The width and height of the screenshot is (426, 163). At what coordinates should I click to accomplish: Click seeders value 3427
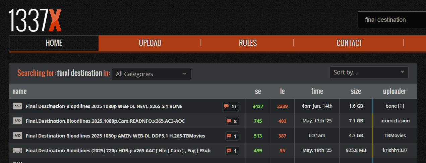tap(258, 106)
